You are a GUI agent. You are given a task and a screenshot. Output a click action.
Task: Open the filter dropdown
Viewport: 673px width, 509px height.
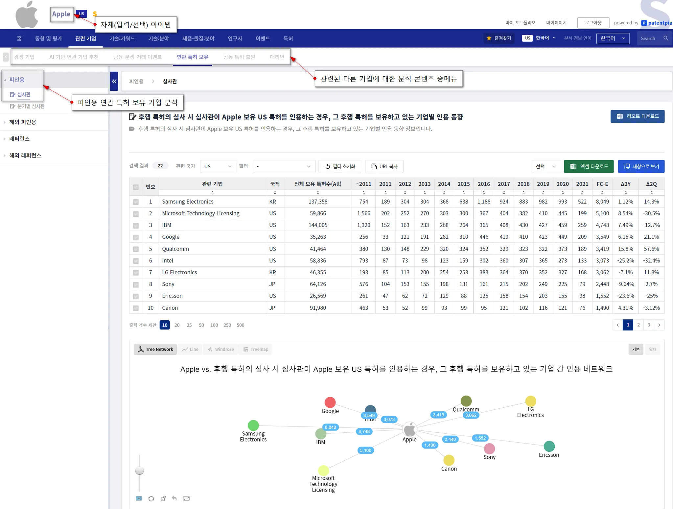[284, 166]
